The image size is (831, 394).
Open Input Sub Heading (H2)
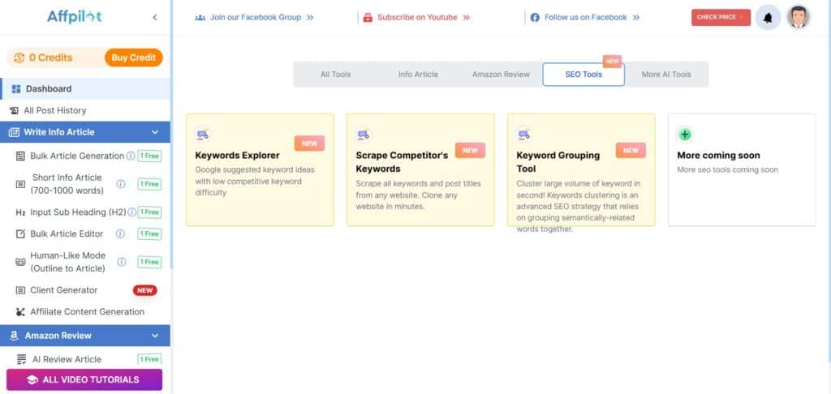coord(78,212)
